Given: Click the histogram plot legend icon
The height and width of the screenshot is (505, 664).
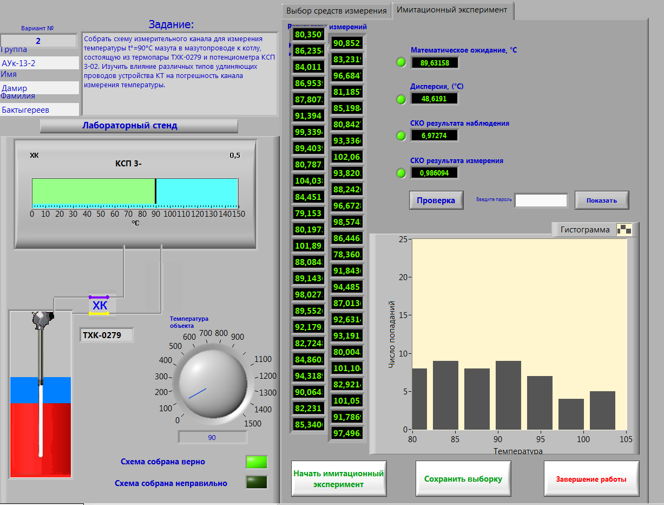Looking at the screenshot, I should pos(624,230).
